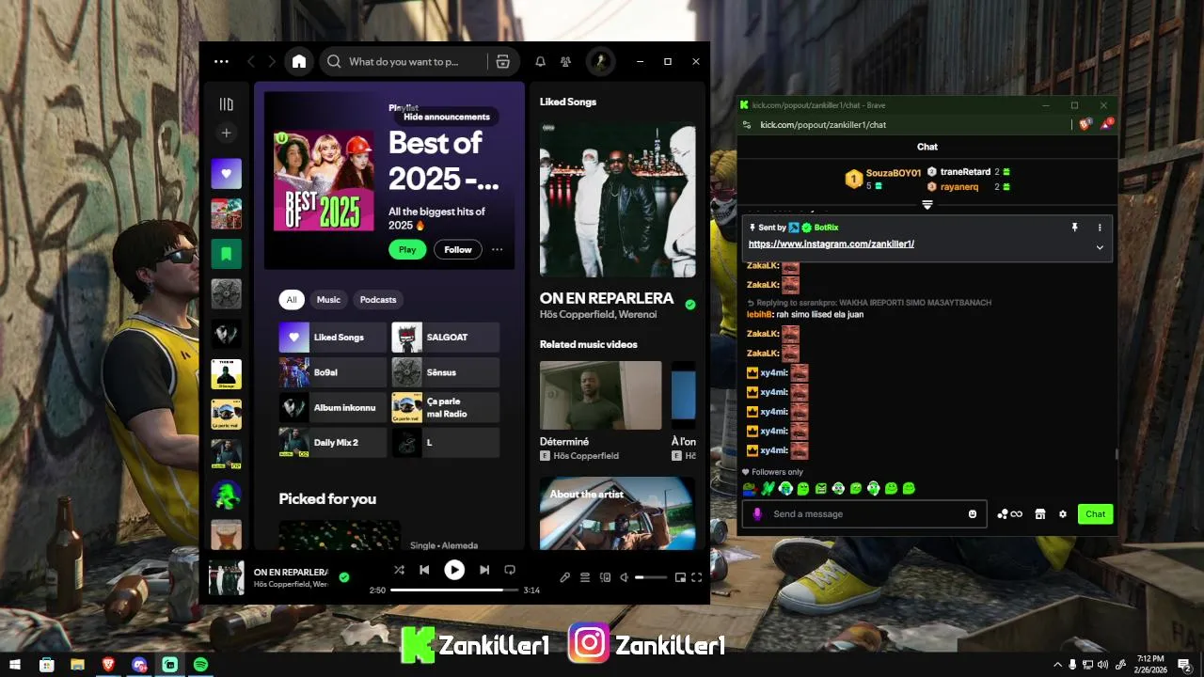Open the miniplayer icon
The height and width of the screenshot is (677, 1204).
click(x=680, y=577)
